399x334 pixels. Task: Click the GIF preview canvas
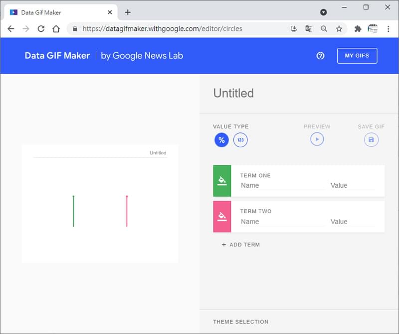pos(100,204)
